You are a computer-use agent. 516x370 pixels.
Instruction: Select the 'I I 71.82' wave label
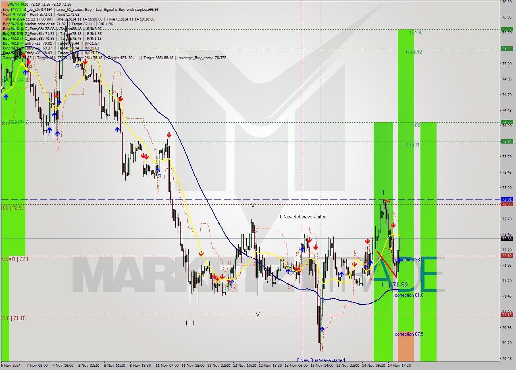pyautogui.click(x=395, y=285)
